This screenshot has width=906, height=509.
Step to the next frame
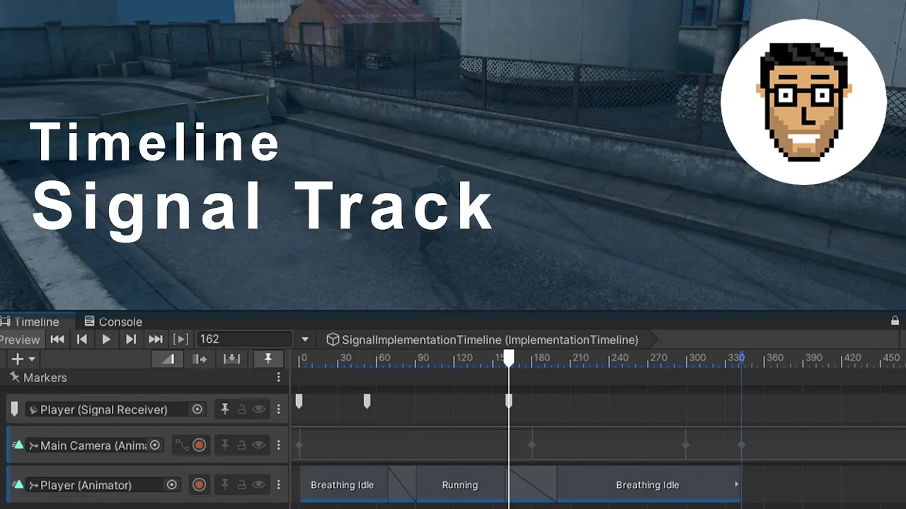131,339
